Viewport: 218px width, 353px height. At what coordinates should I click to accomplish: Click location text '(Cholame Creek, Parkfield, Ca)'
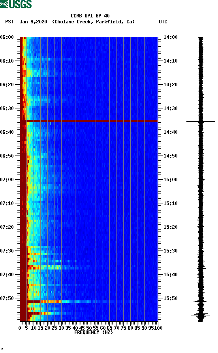[94, 22]
